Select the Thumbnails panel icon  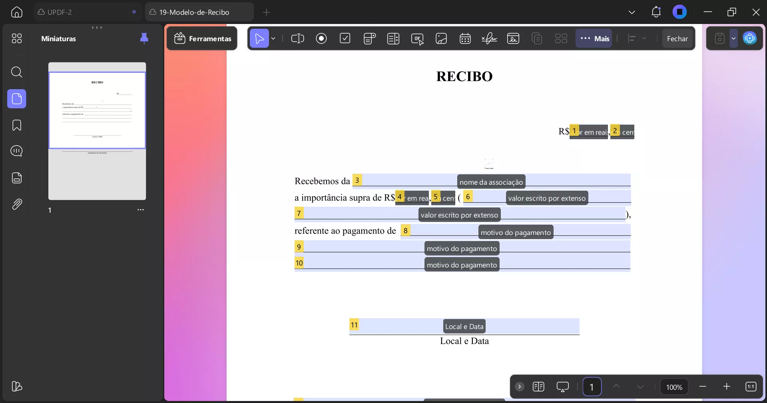coord(17,99)
